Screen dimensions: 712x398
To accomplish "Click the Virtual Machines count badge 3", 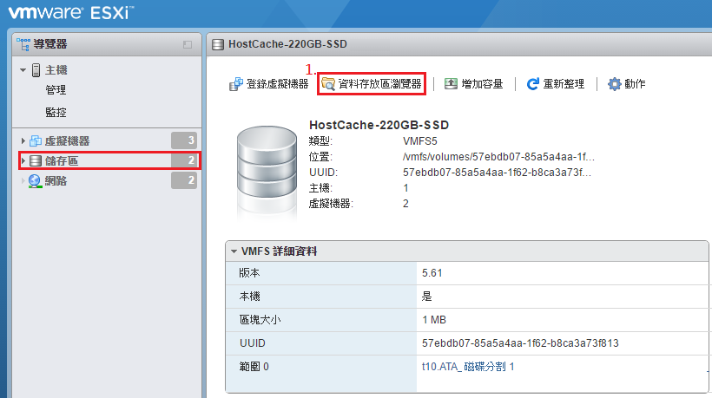I will pos(184,140).
